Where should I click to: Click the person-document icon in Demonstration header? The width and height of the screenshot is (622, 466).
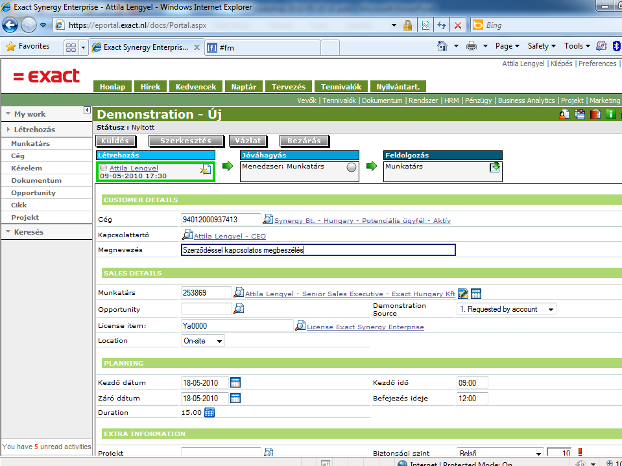[564, 115]
